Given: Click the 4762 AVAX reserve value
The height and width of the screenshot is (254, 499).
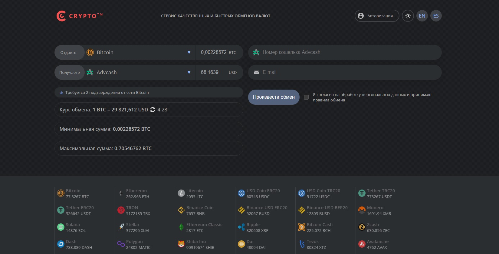Looking at the screenshot, I should 377,248.
